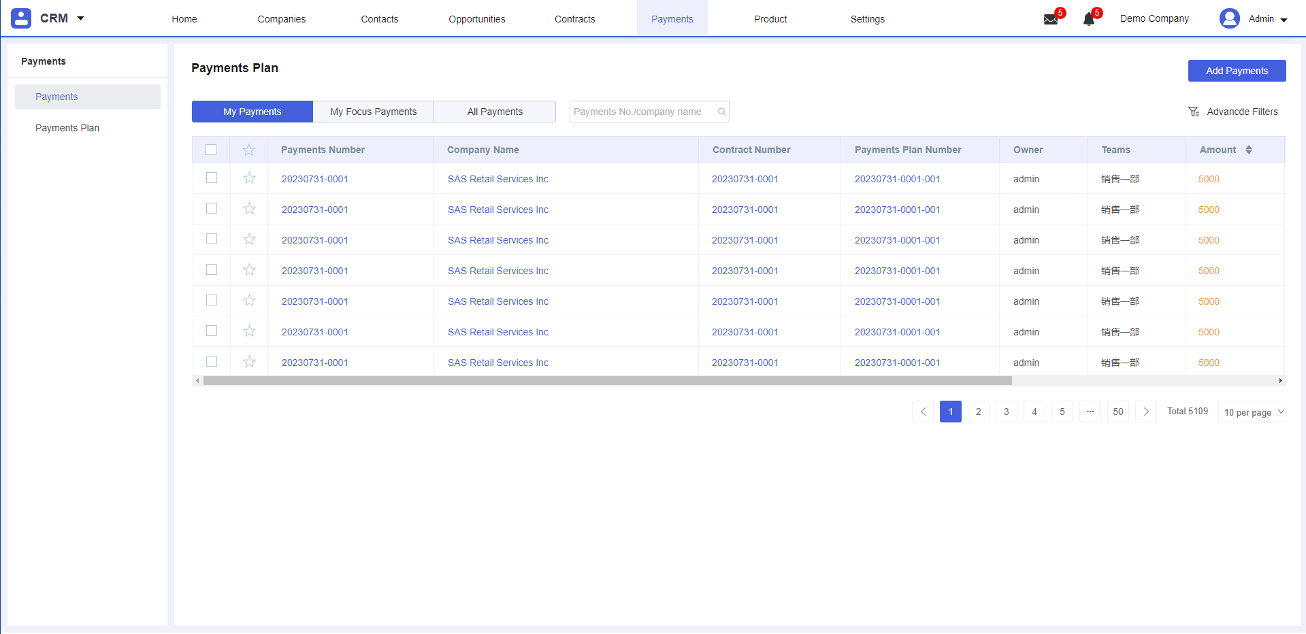Check the second row's checkbox
This screenshot has height=634, width=1306.
tap(212, 208)
